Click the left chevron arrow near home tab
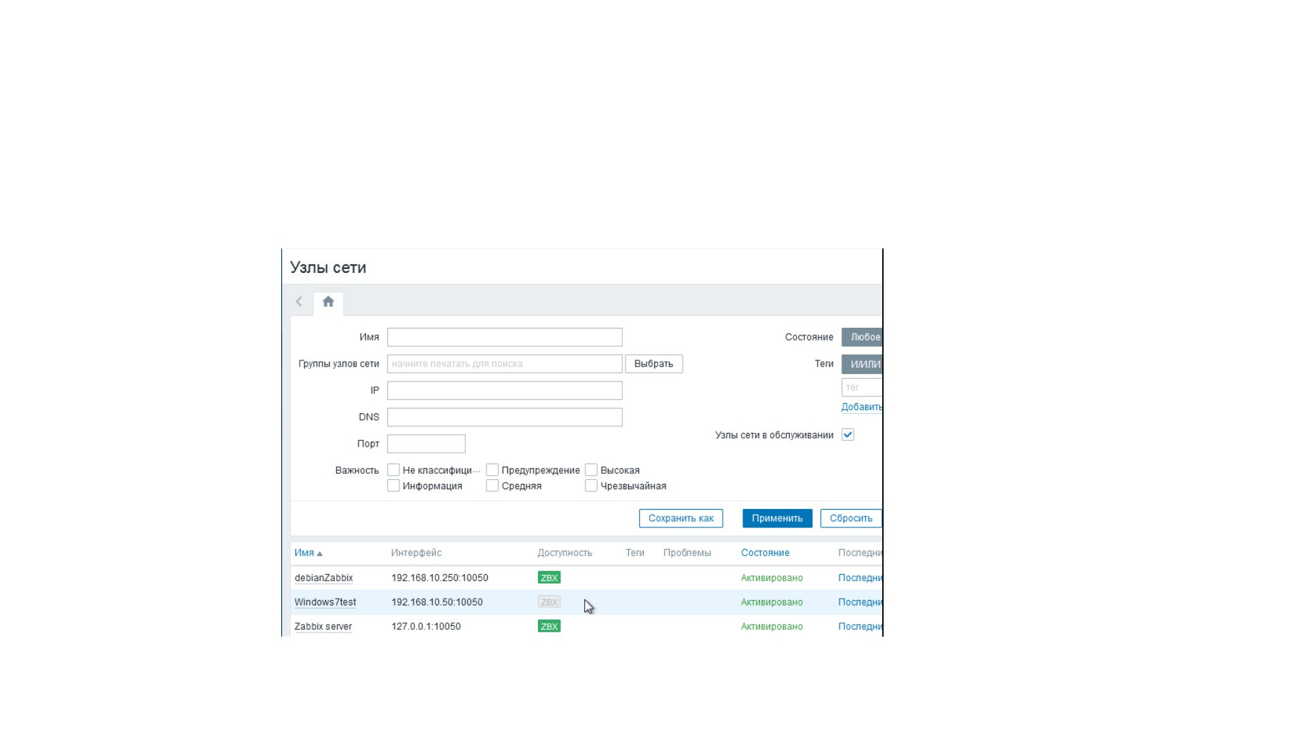This screenshot has width=1304, height=733. point(299,302)
